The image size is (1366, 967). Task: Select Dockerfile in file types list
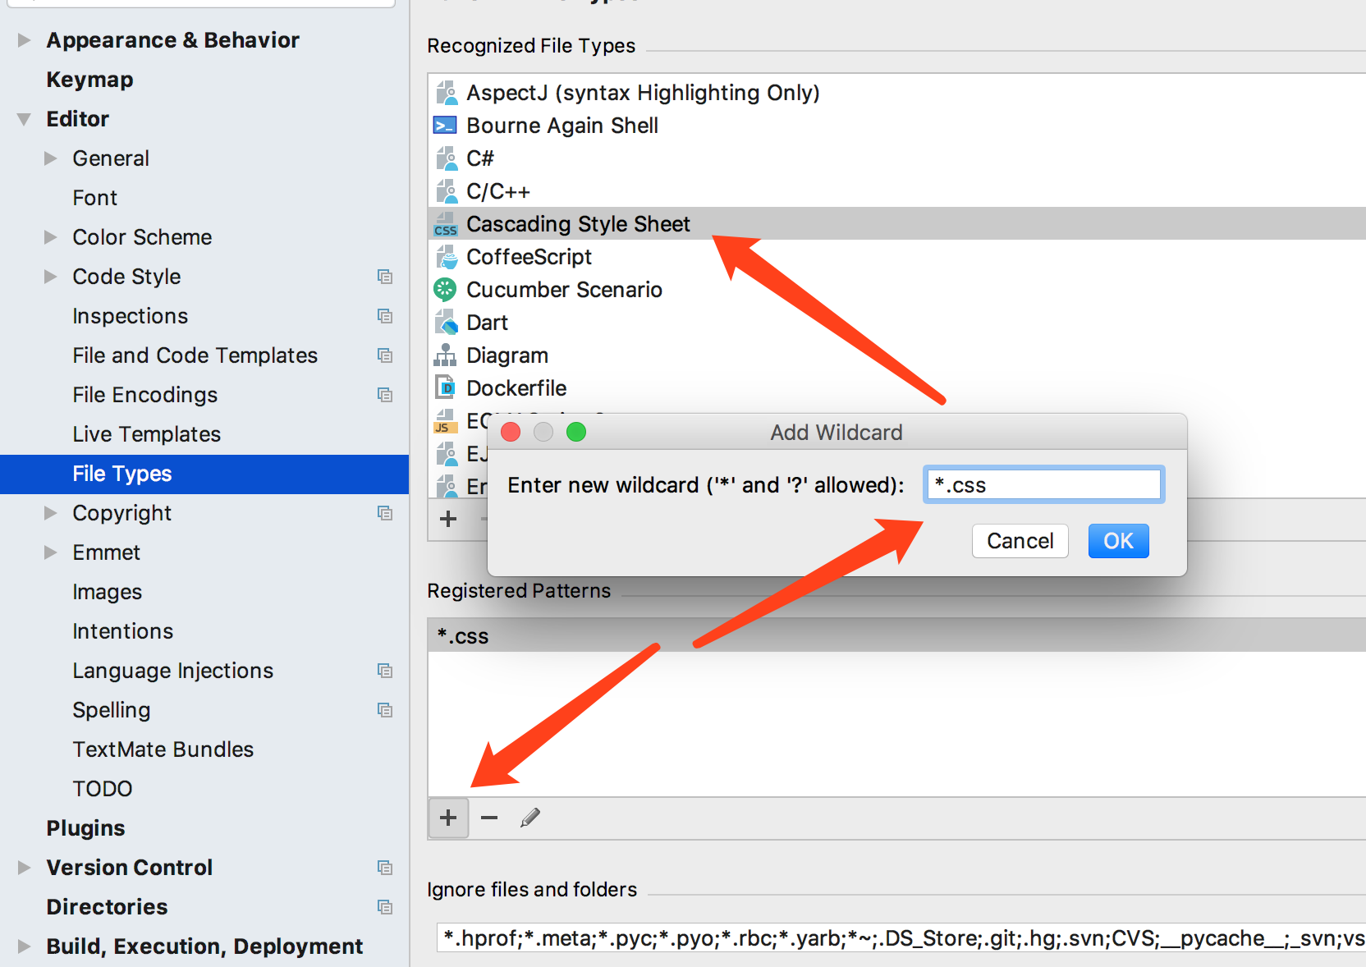click(x=896, y=388)
